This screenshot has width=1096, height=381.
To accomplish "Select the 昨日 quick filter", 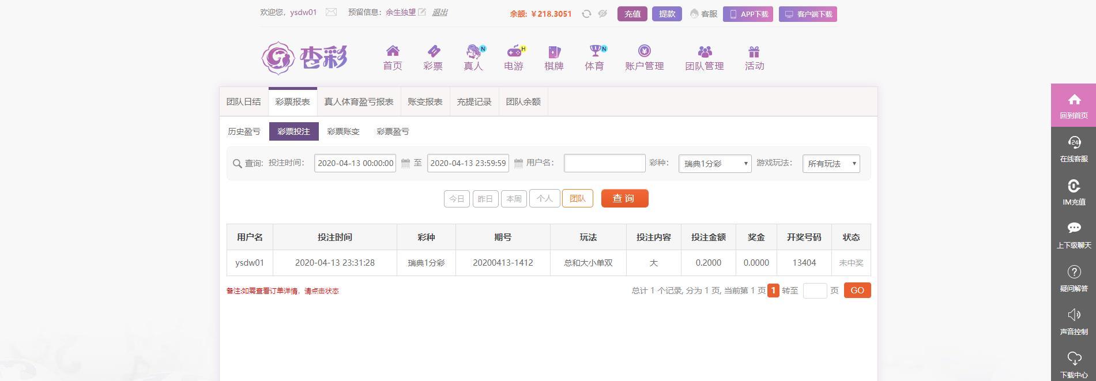I will click(x=485, y=199).
